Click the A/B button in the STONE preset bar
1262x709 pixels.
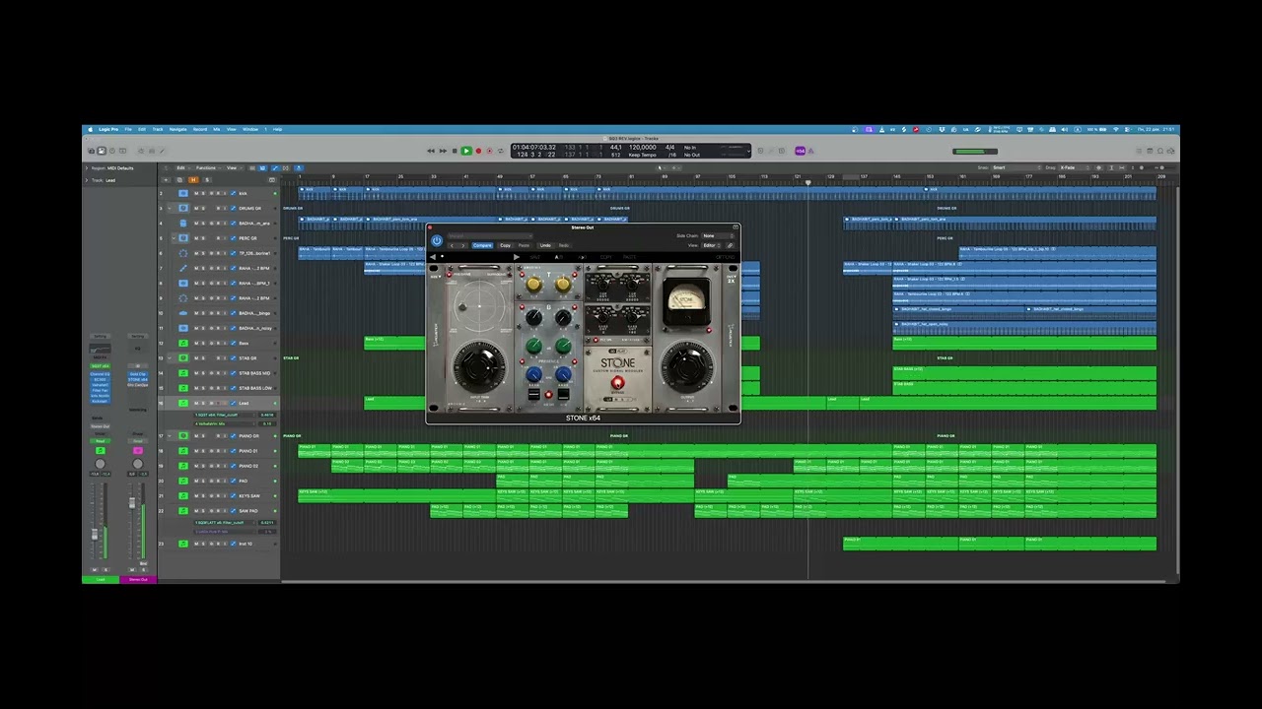tap(558, 257)
